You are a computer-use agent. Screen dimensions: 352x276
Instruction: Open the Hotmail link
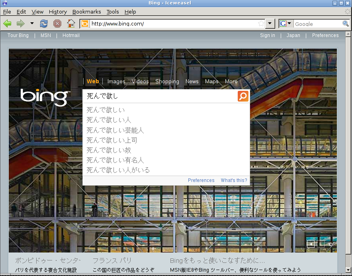[71, 35]
